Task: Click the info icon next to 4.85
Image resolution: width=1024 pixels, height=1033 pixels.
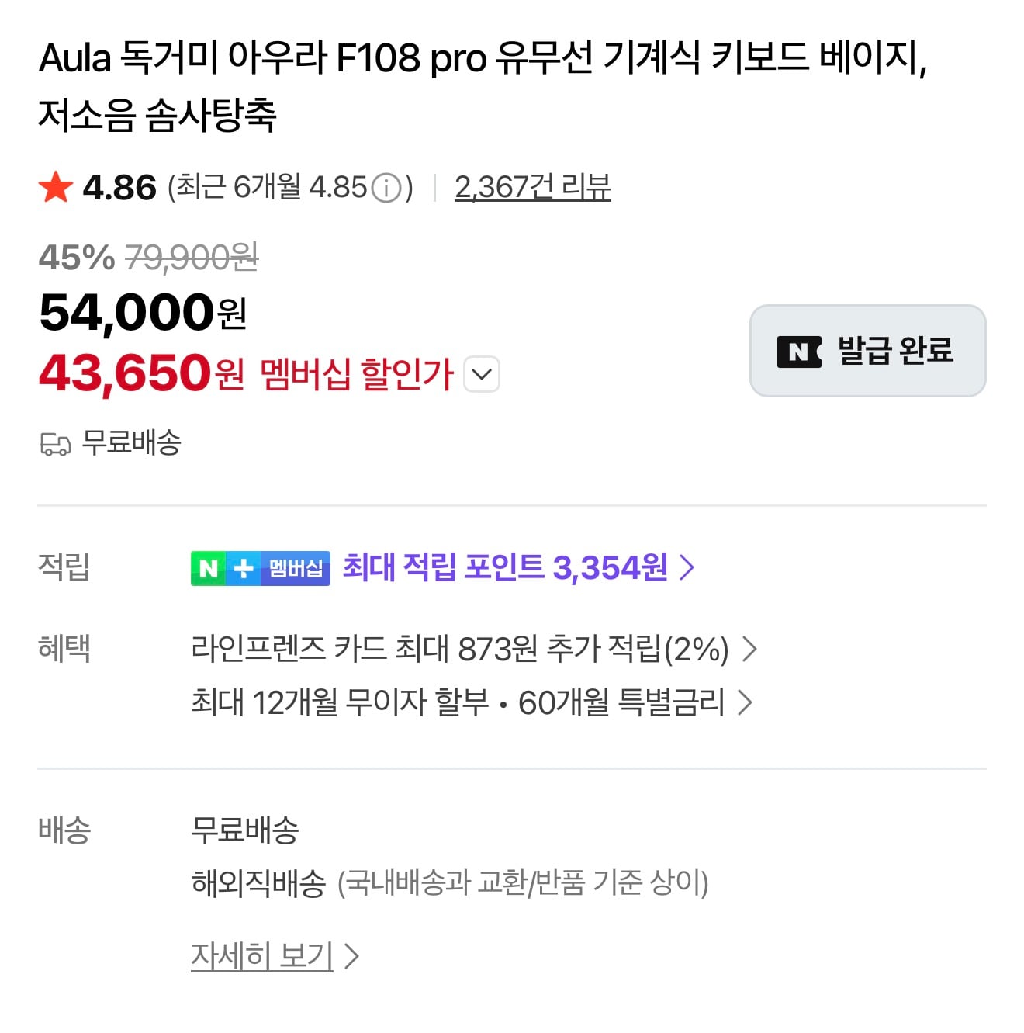Action: tap(386, 186)
